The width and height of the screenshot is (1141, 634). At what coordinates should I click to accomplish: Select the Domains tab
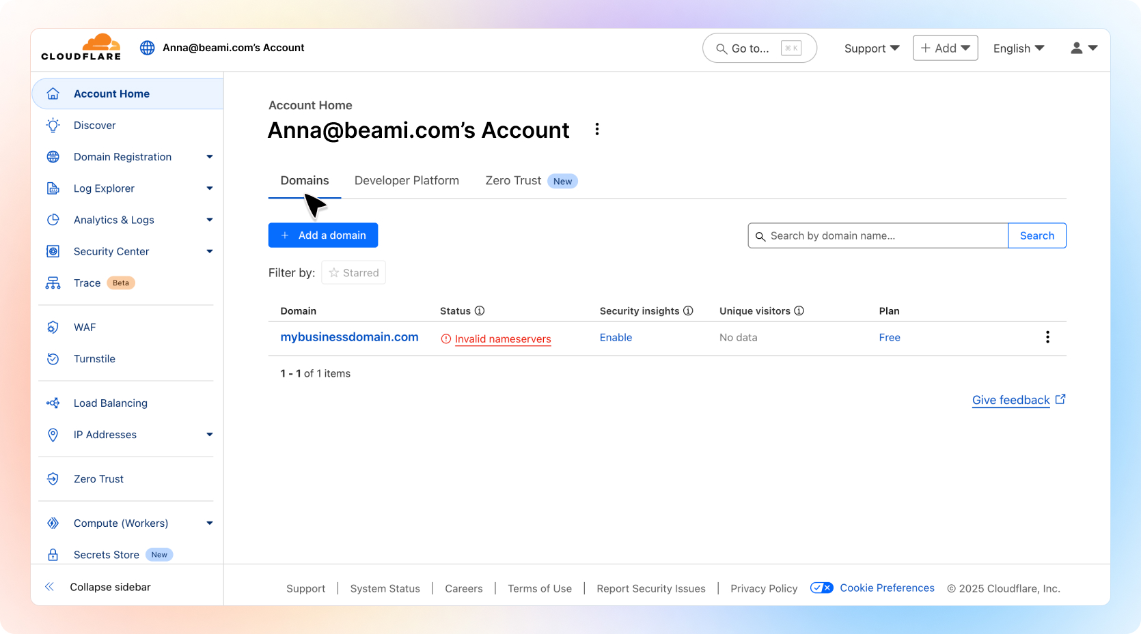pyautogui.click(x=305, y=181)
